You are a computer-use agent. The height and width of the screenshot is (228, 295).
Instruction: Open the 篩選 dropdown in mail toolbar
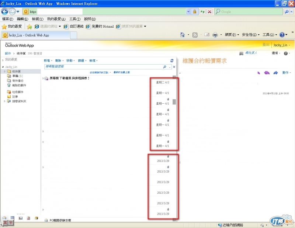(x=82, y=61)
